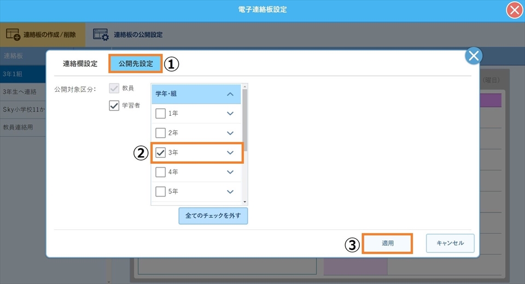Collapse the 学年・組 header chevron

[x=230, y=94]
